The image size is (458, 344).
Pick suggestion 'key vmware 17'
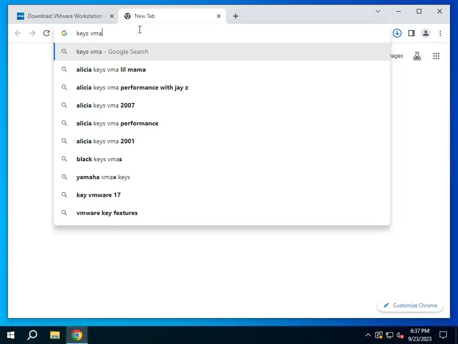point(222,195)
